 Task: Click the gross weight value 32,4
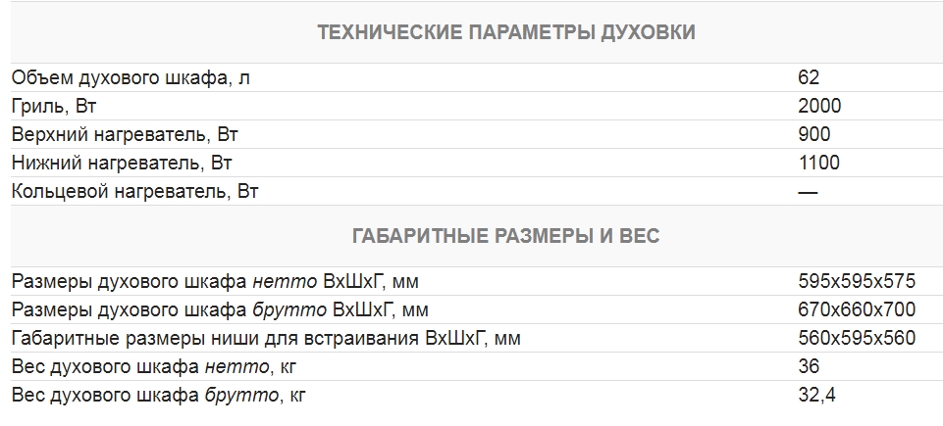pyautogui.click(x=816, y=396)
